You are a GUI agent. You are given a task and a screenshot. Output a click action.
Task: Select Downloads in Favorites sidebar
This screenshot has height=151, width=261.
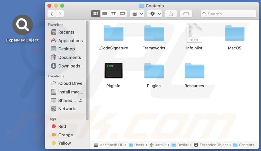click(69, 66)
